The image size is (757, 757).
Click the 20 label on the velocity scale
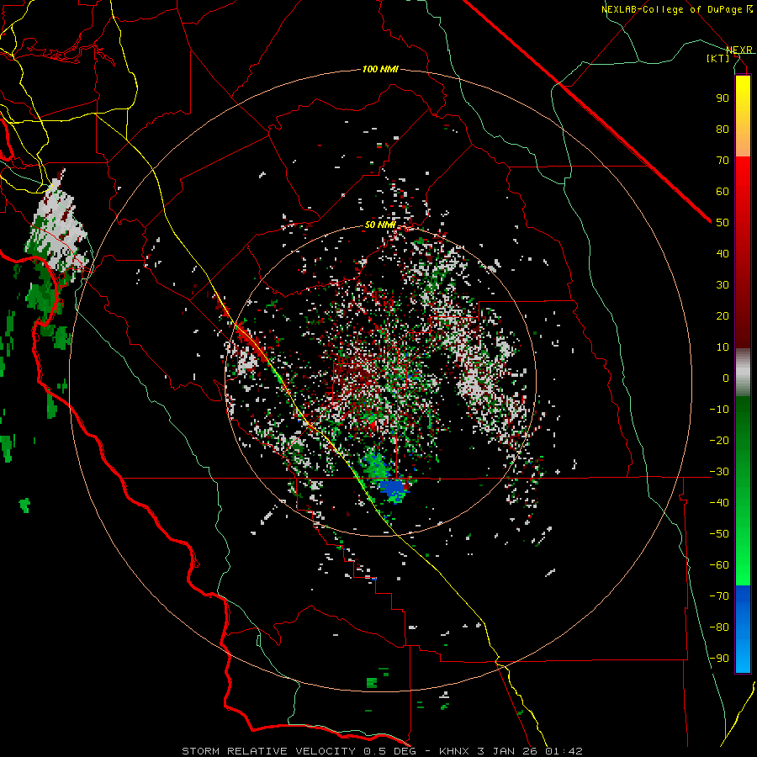pos(723,315)
